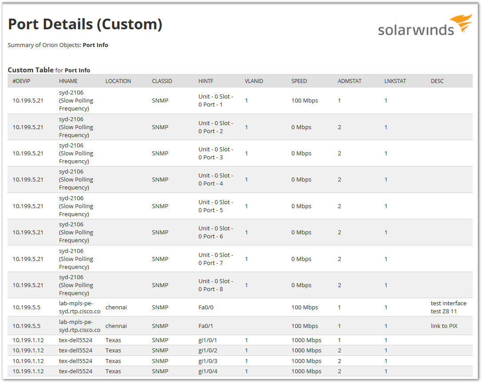Click the SPEED column header
Image resolution: width=482 pixels, height=383 pixels.
click(299, 81)
